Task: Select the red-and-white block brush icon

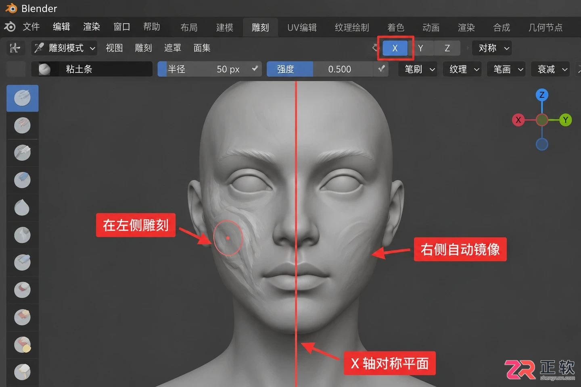Action: click(23, 290)
